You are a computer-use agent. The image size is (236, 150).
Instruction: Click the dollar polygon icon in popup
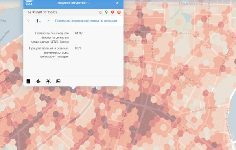coord(38,81)
